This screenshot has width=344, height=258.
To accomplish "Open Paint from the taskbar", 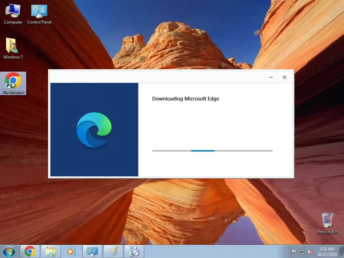I will 113,251.
